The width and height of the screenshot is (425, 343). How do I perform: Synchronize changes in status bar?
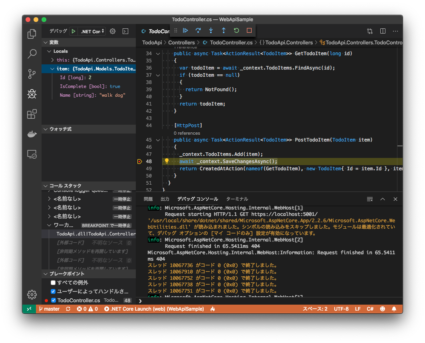point(68,309)
